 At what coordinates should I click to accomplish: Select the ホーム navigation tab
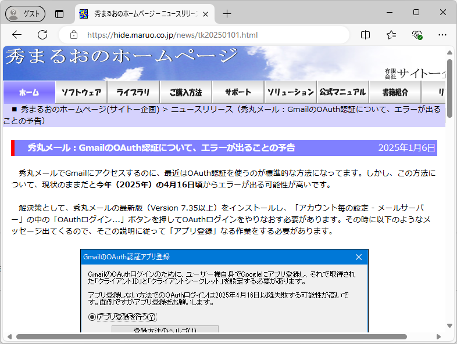29,92
